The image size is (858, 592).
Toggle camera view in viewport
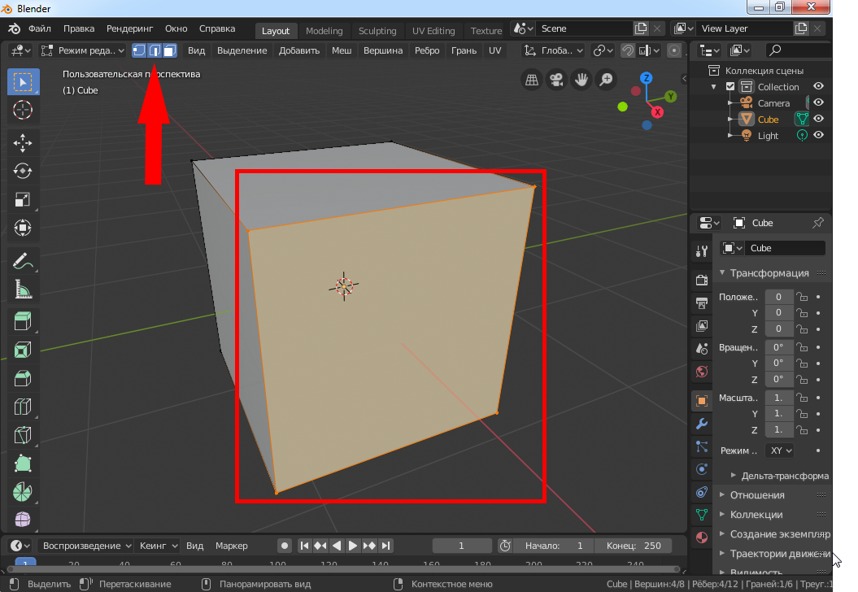coord(556,80)
